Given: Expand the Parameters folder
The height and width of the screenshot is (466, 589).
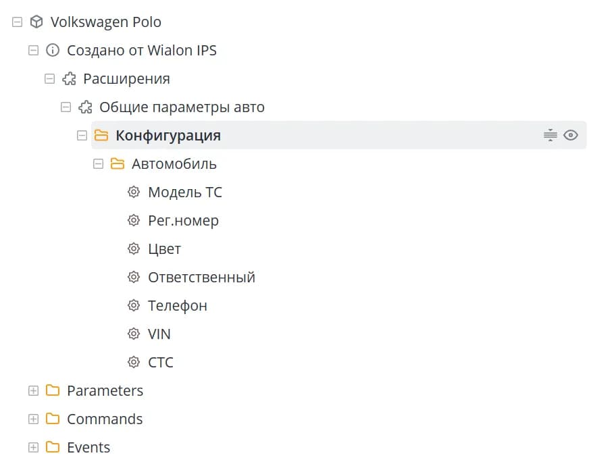Looking at the screenshot, I should pos(33,390).
